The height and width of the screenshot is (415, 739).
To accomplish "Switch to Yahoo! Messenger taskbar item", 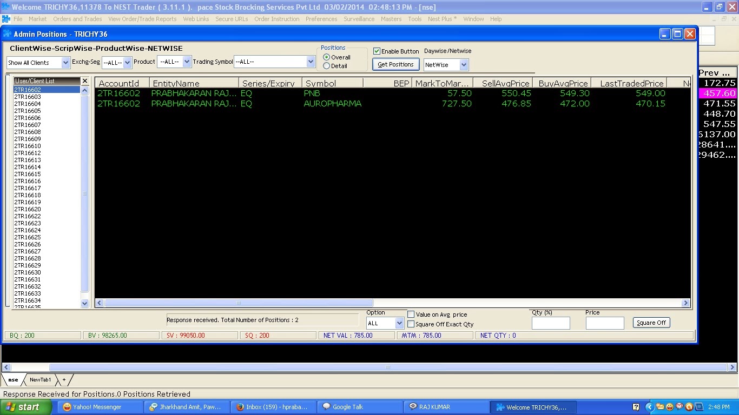I will [x=101, y=407].
